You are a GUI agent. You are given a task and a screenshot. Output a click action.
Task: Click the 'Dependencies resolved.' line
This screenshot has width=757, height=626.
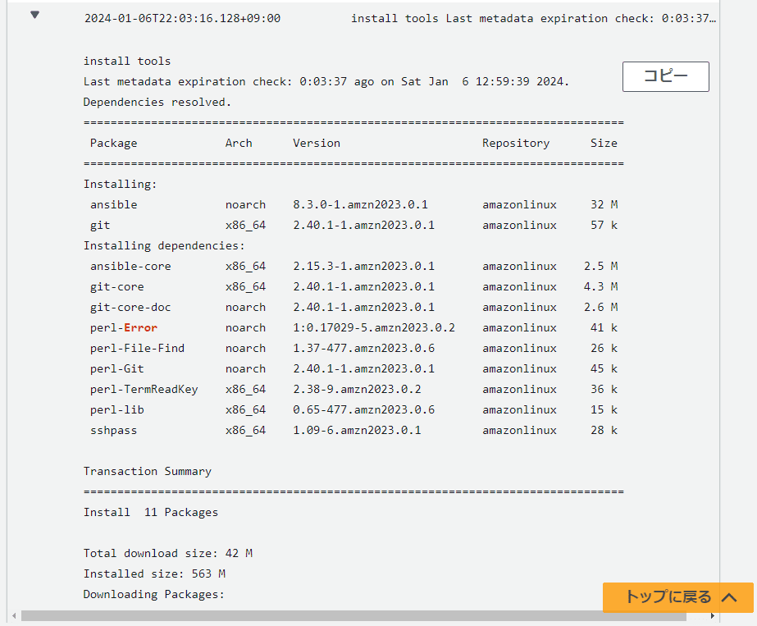(x=157, y=103)
